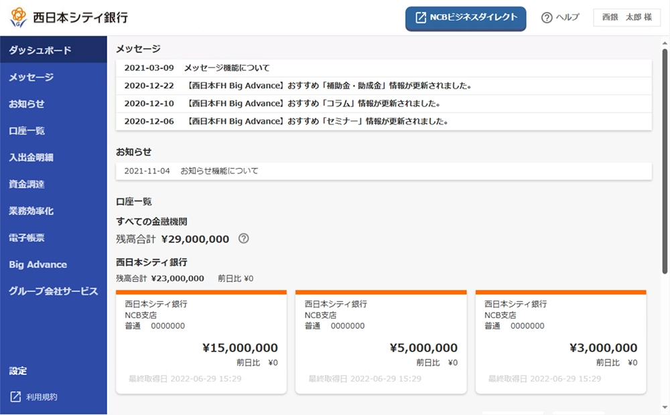Go to 口座一覧 in the sidebar
670x415 pixels.
(x=54, y=131)
